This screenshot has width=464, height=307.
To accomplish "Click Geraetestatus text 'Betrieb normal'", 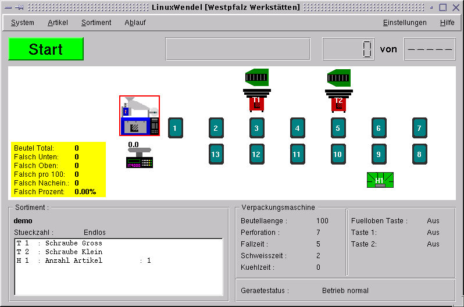I will 345,290.
